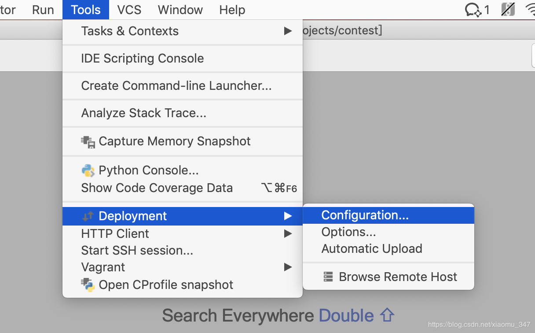Open the Help menu

(232, 10)
